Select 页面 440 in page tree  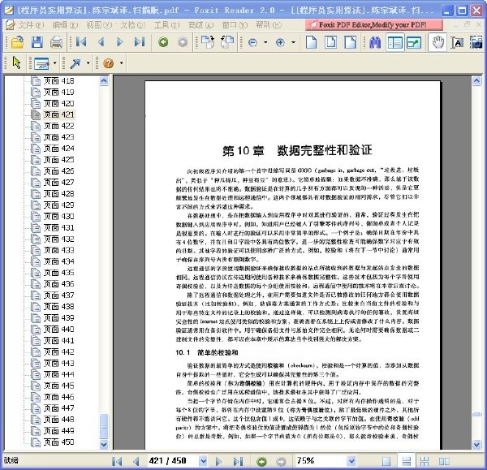pyautogui.click(x=58, y=329)
